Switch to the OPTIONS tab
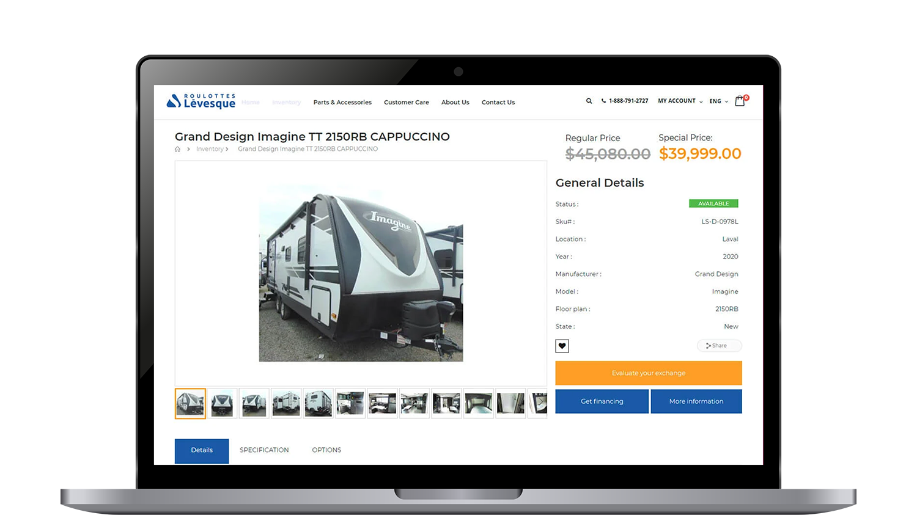917x515 pixels. pos(326,450)
